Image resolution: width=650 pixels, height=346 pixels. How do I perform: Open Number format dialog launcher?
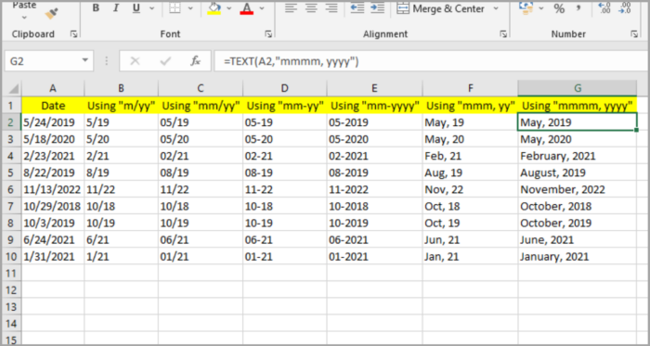tap(634, 34)
